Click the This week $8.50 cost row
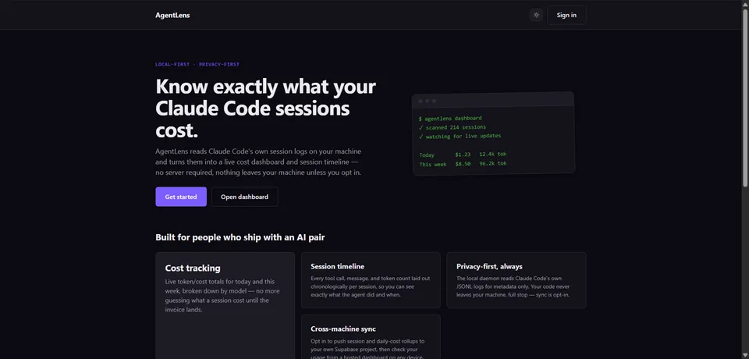 463,163
